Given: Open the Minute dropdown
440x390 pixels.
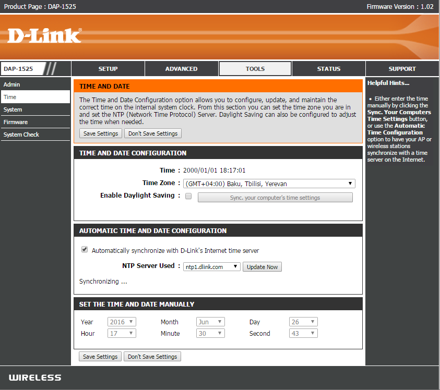Looking at the screenshot, I should [210, 333].
